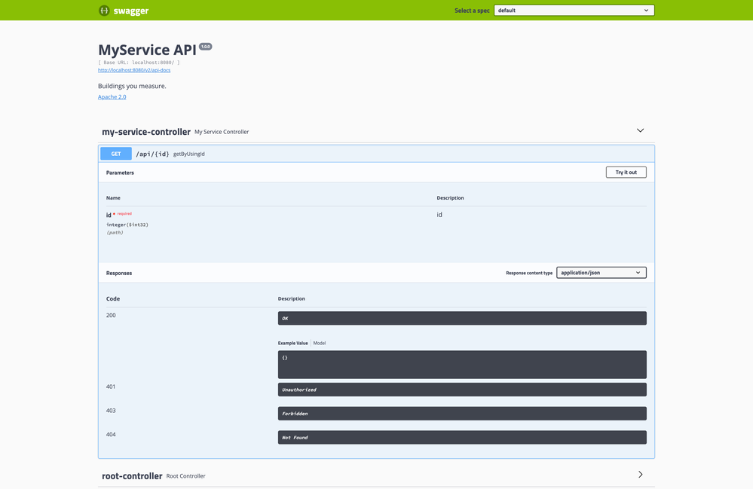Click the Unauthorized description box
The width and height of the screenshot is (753, 489).
pyautogui.click(x=462, y=390)
